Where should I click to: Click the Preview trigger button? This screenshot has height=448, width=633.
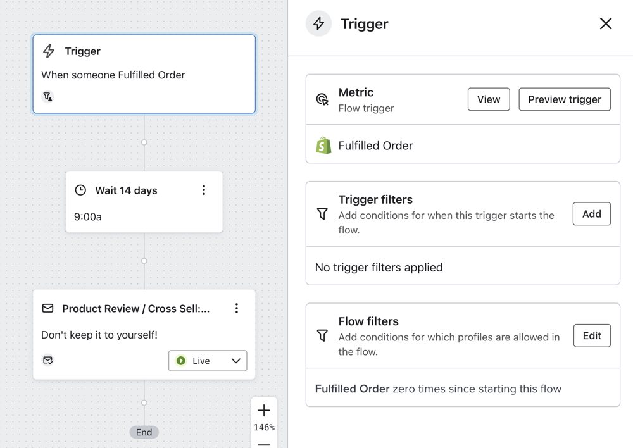point(564,99)
